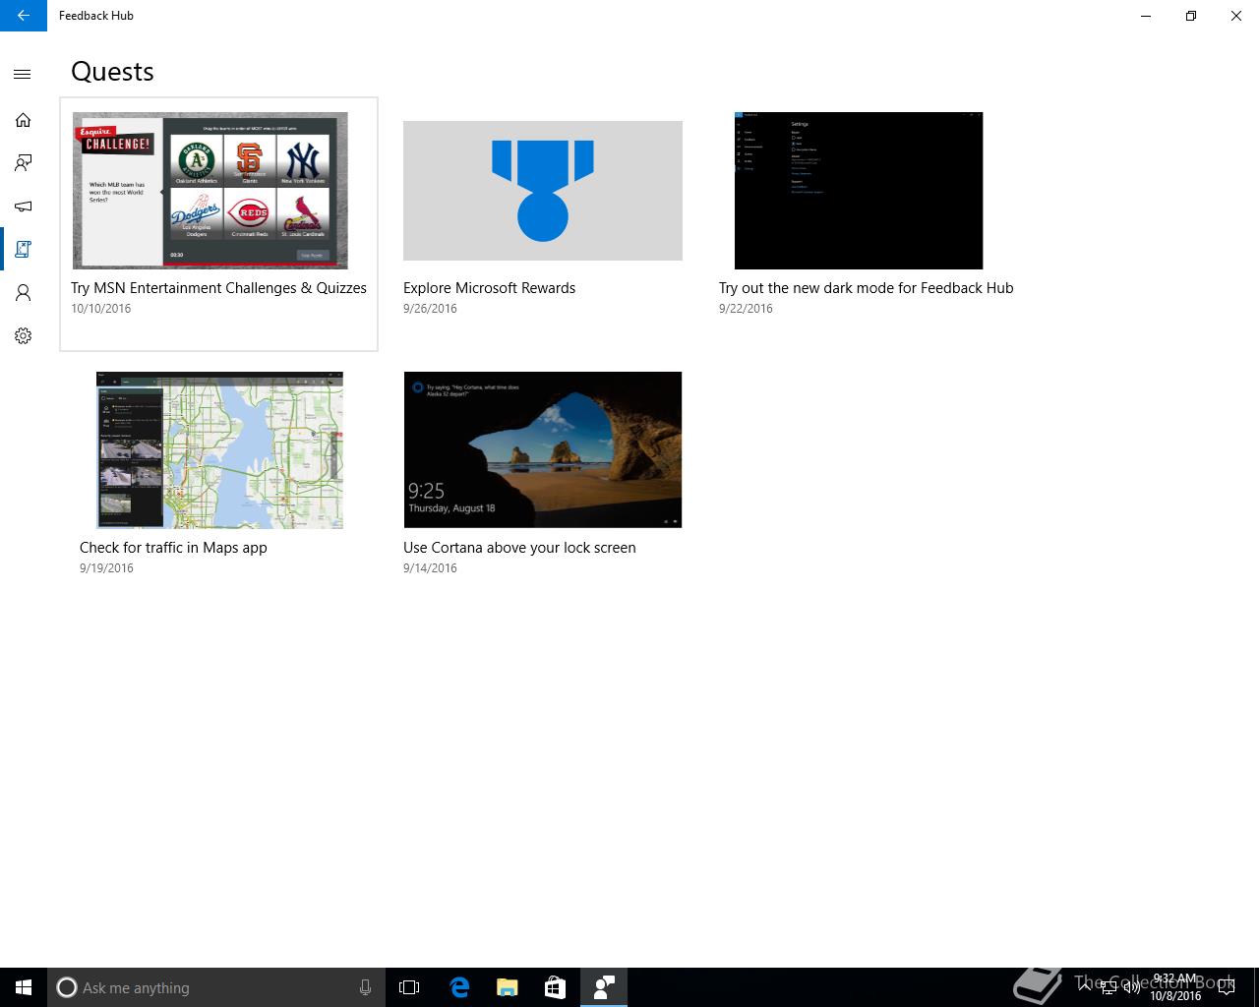Open the Maps traffic quest thumbnail
This screenshot has height=1007, width=1259.
point(219,449)
